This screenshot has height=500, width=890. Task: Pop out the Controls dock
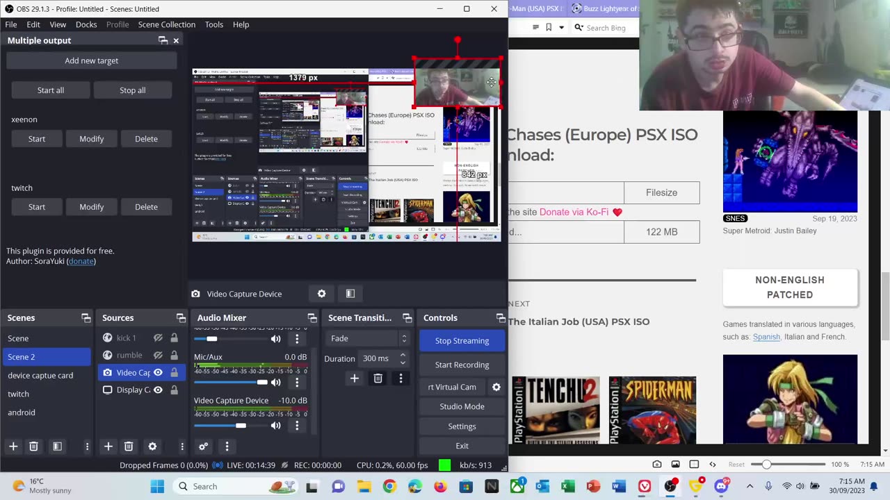(501, 318)
